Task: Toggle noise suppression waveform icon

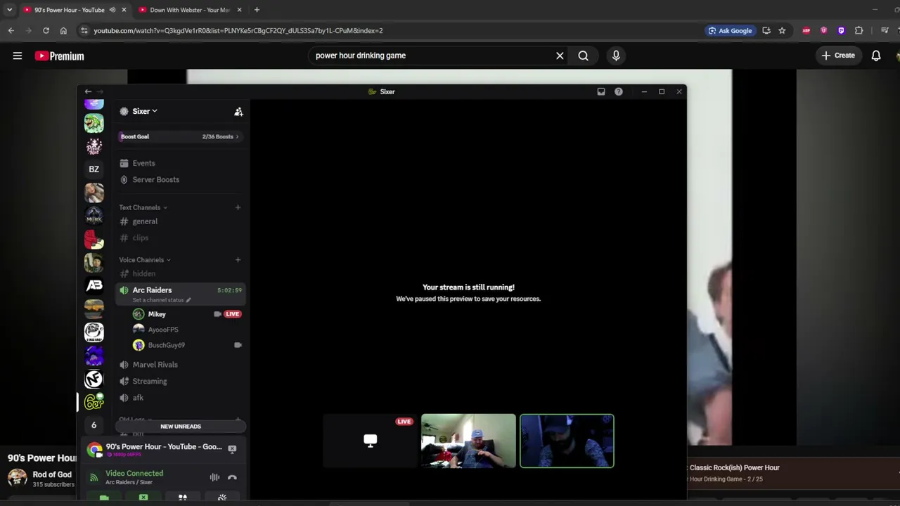Action: (x=214, y=478)
